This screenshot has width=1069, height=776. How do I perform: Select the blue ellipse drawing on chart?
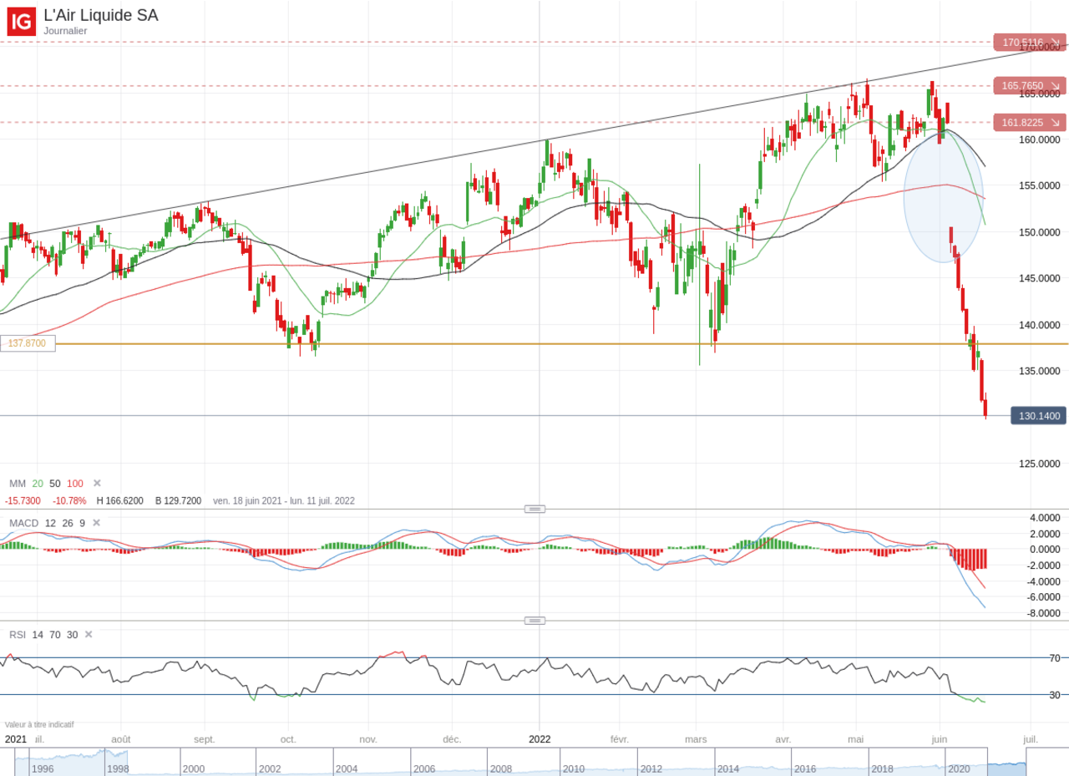point(944,195)
